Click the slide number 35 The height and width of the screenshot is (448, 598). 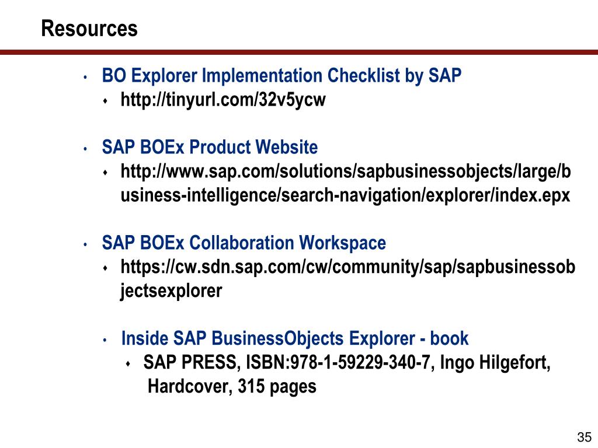point(584,437)
